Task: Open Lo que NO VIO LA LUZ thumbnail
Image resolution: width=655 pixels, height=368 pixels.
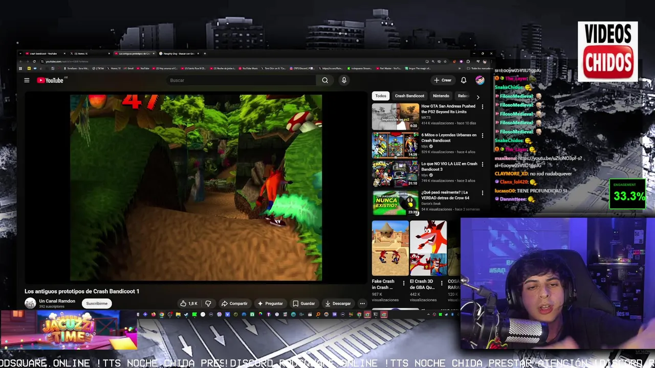Action: click(395, 174)
